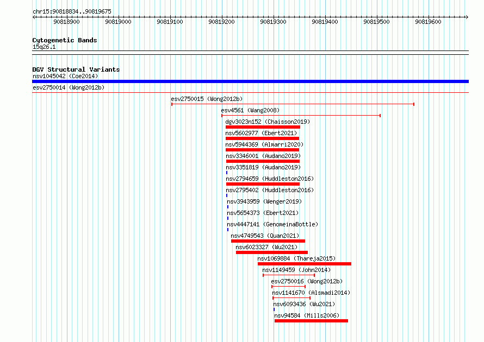Open nsv4447141 (GenomeinaBottle) variant label
The image size is (484, 342).
272,224
